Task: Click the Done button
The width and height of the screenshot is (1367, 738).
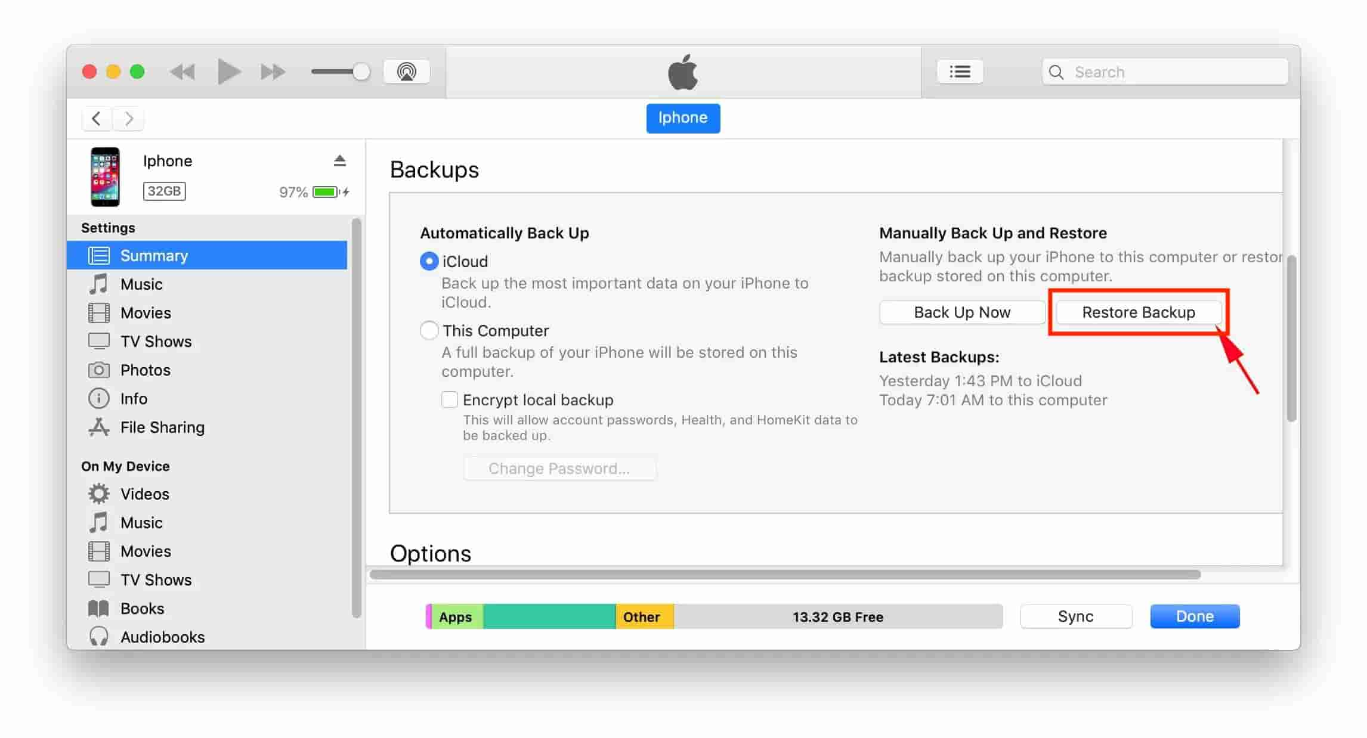Action: coord(1194,616)
